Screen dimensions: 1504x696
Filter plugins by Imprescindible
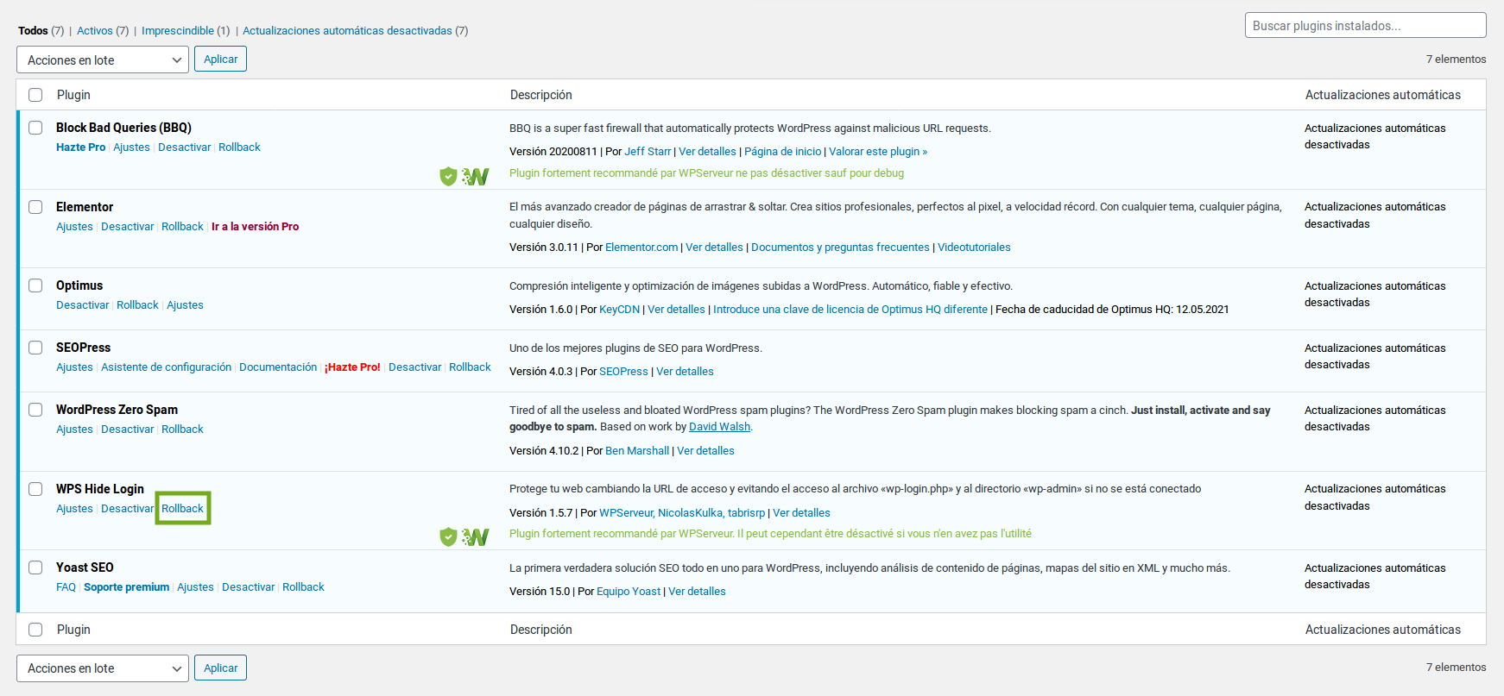(x=178, y=30)
